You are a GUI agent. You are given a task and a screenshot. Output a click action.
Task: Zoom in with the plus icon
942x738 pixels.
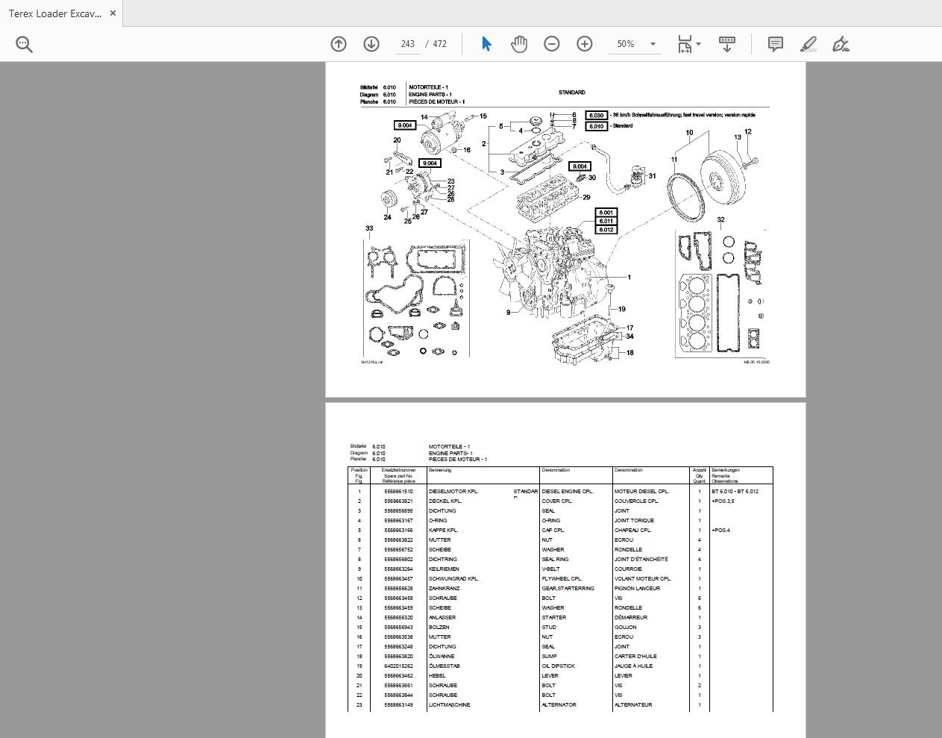pyautogui.click(x=584, y=44)
